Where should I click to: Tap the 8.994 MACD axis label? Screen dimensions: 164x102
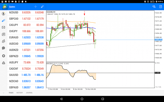pos(157,63)
